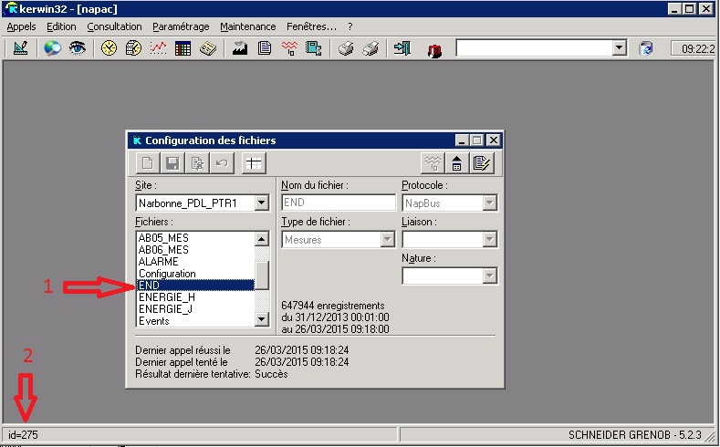Click the factory icon in main toolbar
The height and width of the screenshot is (447, 720).
240,48
